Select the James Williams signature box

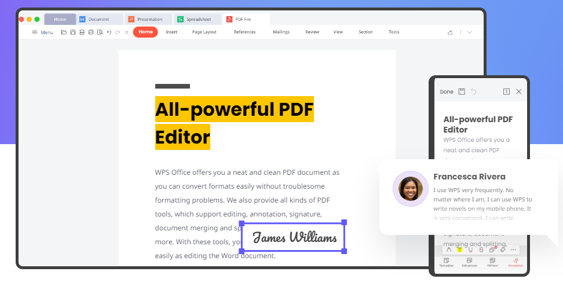click(x=293, y=237)
